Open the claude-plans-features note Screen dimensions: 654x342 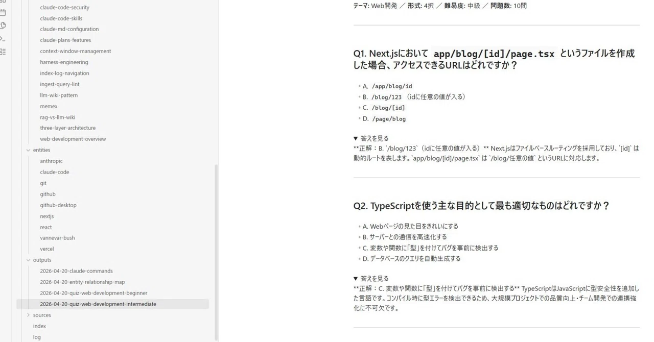coord(65,40)
